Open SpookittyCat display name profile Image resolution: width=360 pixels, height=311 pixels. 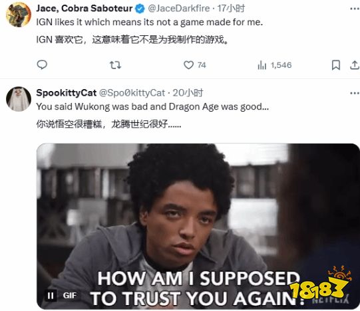(67, 93)
